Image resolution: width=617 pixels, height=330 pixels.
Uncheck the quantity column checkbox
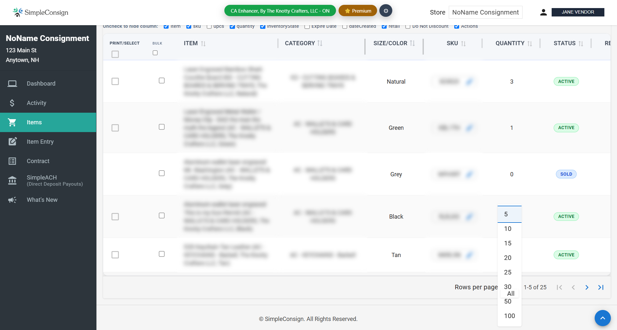click(232, 26)
